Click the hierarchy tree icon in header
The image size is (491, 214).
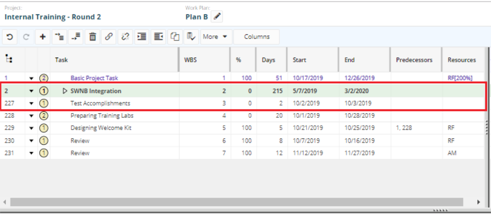[x=9, y=60]
